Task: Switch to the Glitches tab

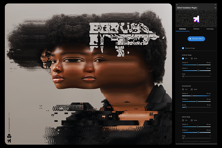Action: (x=183, y=28)
